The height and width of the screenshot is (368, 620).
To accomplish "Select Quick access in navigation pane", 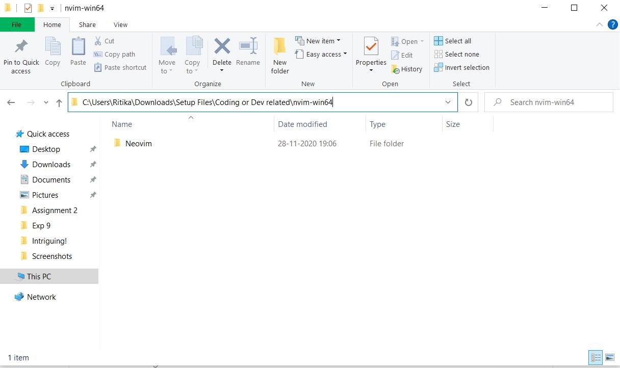I will click(x=48, y=134).
